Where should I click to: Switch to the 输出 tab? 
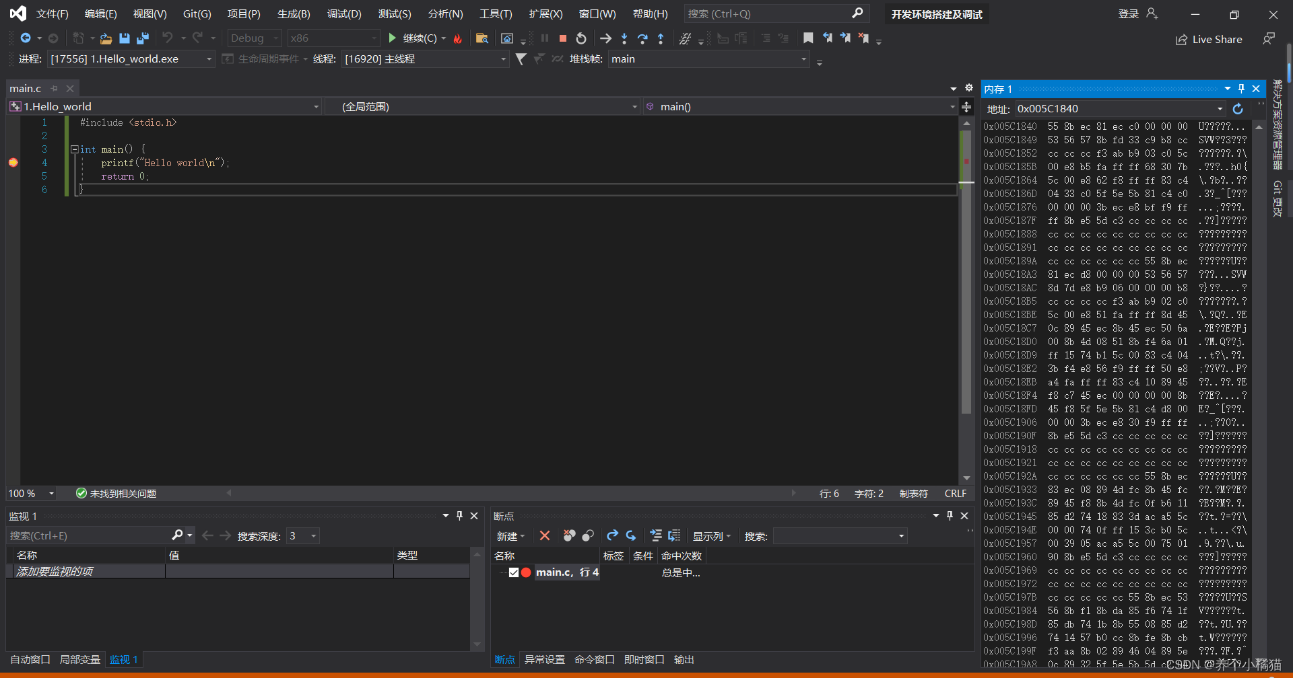(684, 660)
